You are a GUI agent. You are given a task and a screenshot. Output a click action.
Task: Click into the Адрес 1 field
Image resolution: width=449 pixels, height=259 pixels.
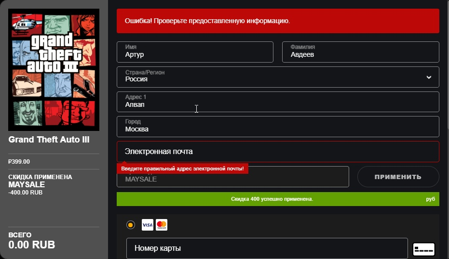pyautogui.click(x=278, y=102)
